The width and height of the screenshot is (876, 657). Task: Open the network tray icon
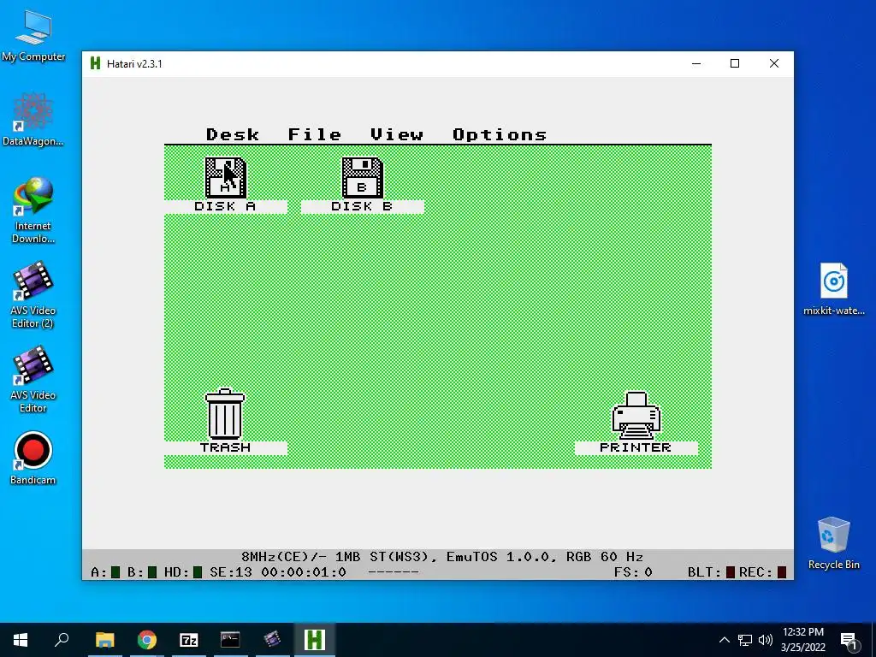click(745, 640)
